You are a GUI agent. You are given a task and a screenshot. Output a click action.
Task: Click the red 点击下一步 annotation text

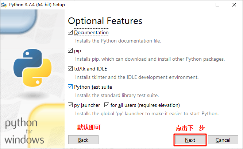click(x=190, y=128)
